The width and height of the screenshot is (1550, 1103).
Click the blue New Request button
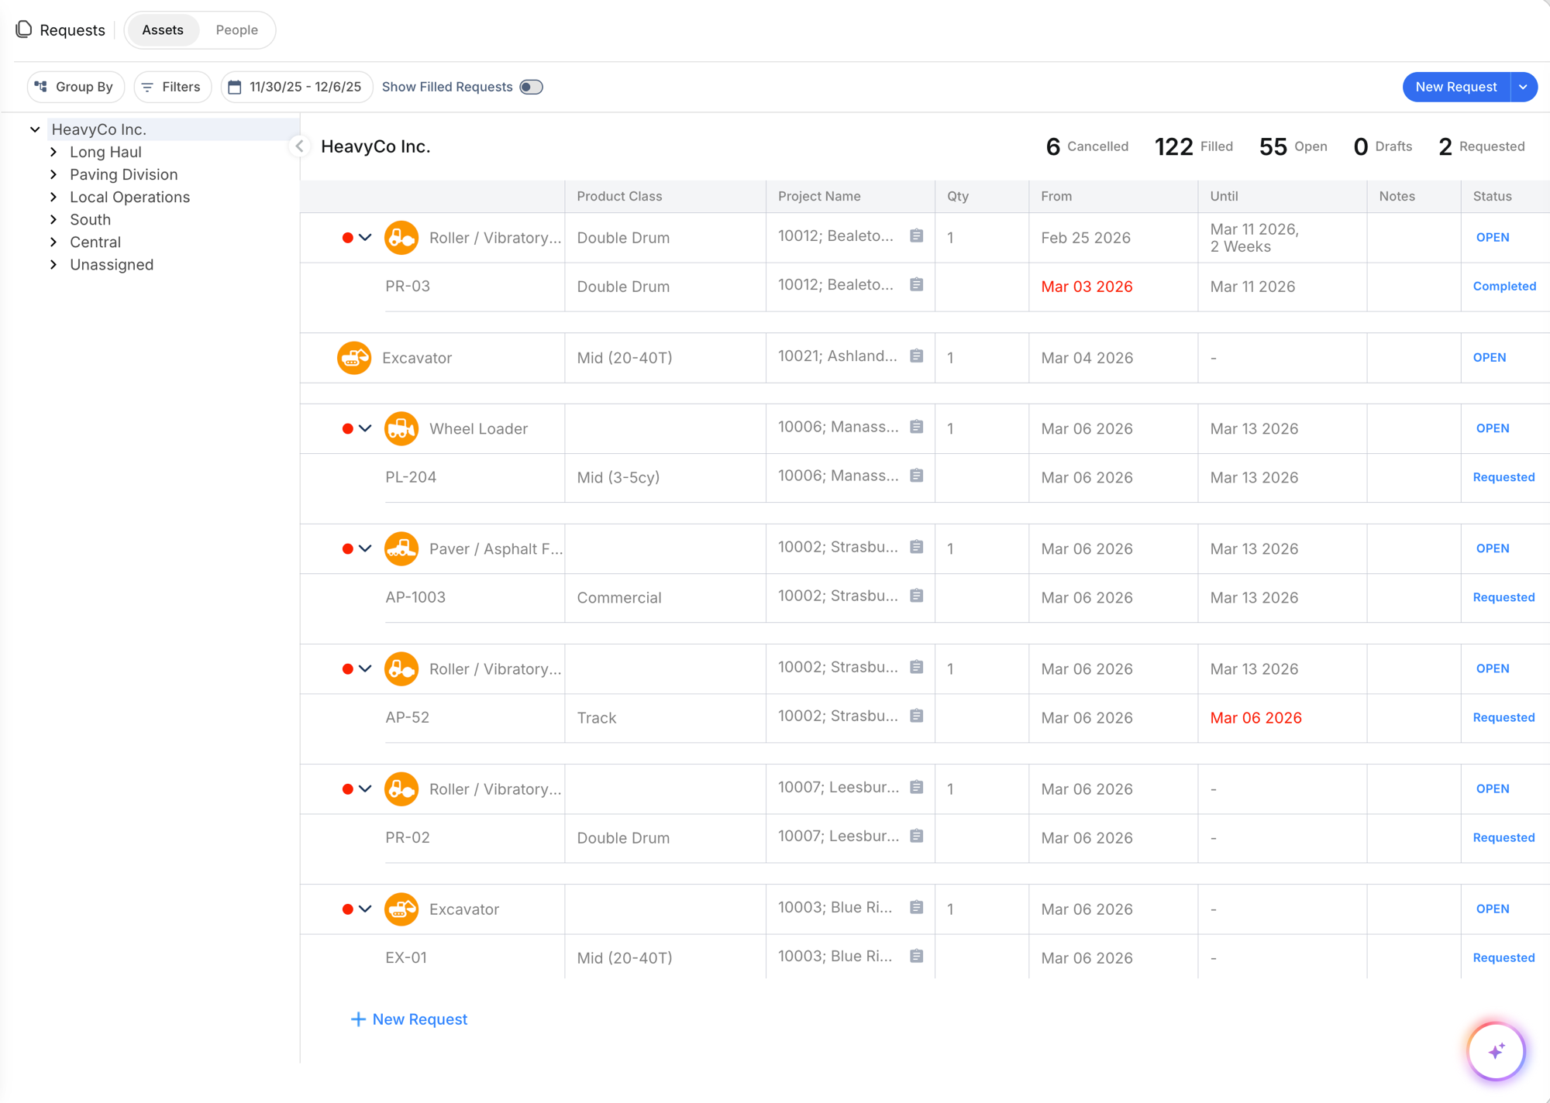1455,87
